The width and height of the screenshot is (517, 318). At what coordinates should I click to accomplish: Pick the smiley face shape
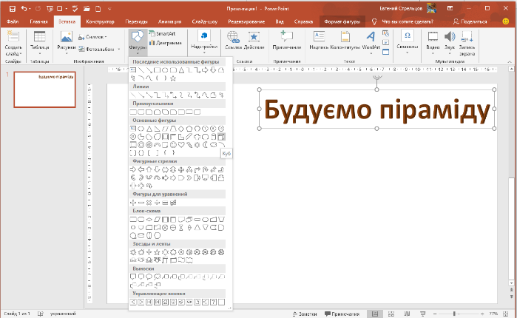tap(172, 144)
